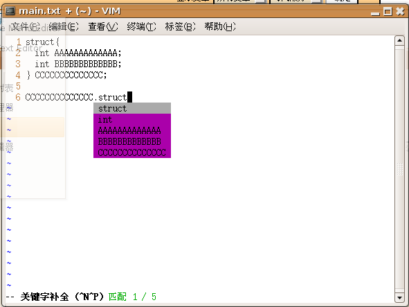
Task: Open the 编辑(E) menu
Action: click(64, 26)
